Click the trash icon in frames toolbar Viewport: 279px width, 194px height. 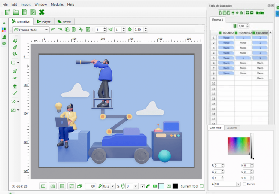(x=88, y=30)
